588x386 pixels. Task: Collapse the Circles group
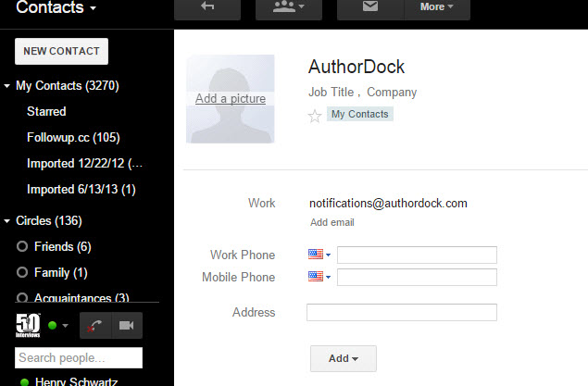click(6, 221)
